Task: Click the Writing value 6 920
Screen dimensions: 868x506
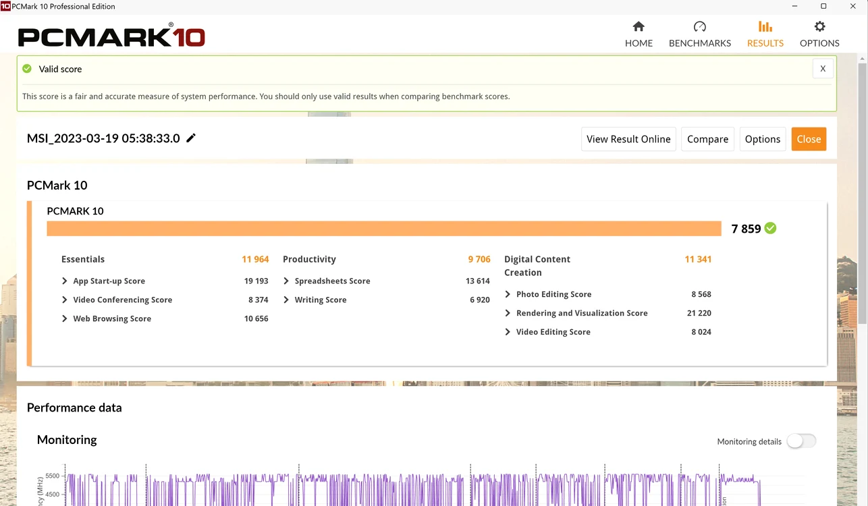Action: 480,300
